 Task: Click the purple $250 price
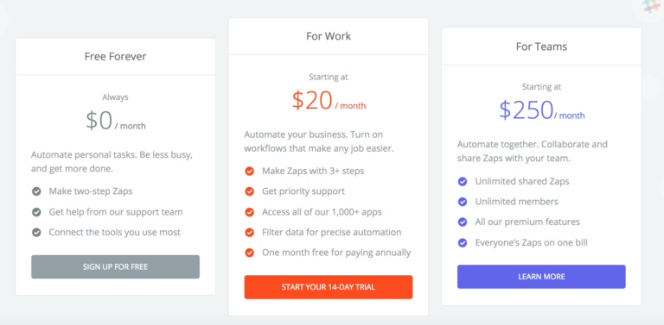[526, 110]
